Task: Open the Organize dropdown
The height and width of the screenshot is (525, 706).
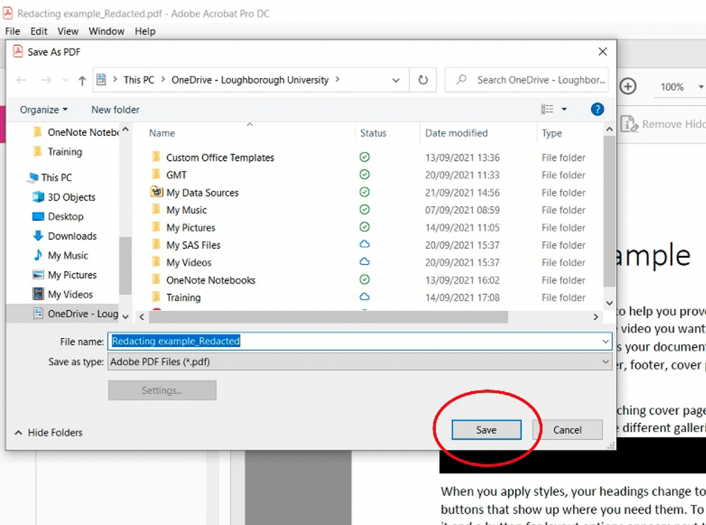Action: point(43,109)
